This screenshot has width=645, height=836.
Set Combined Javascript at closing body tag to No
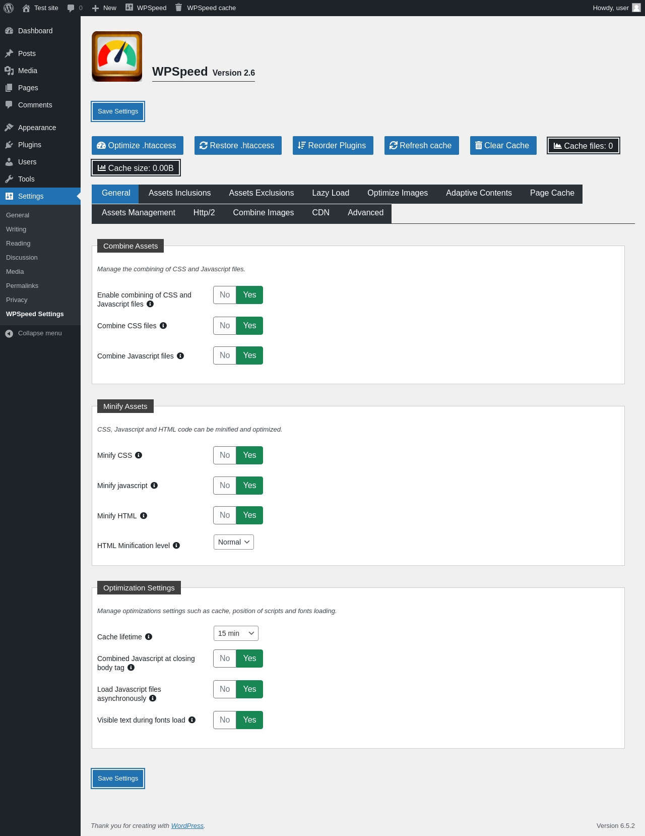click(225, 659)
